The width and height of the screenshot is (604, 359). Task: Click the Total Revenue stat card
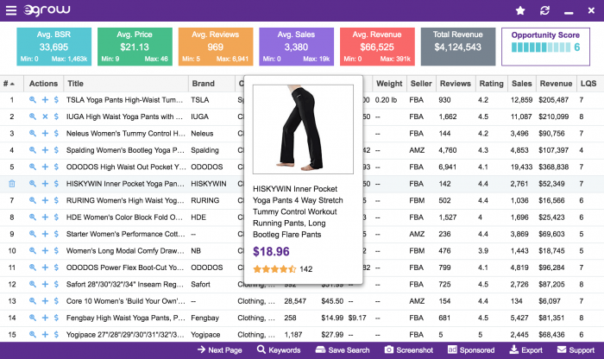coord(458,47)
